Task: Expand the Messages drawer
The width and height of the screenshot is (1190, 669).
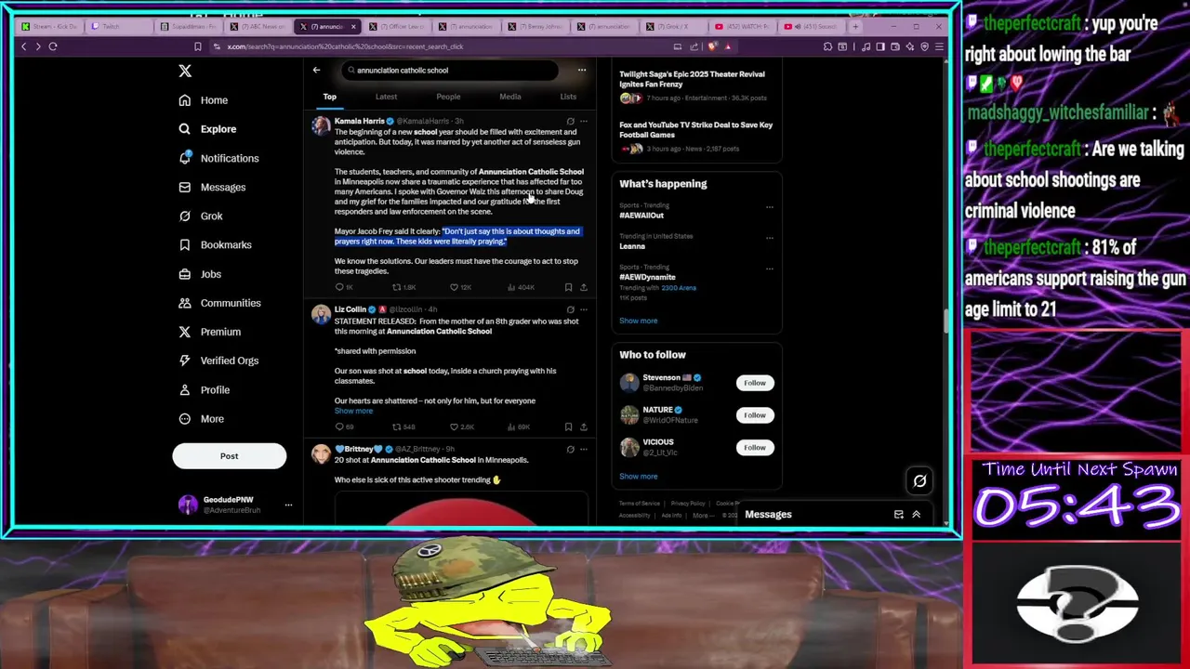Action: (x=916, y=514)
